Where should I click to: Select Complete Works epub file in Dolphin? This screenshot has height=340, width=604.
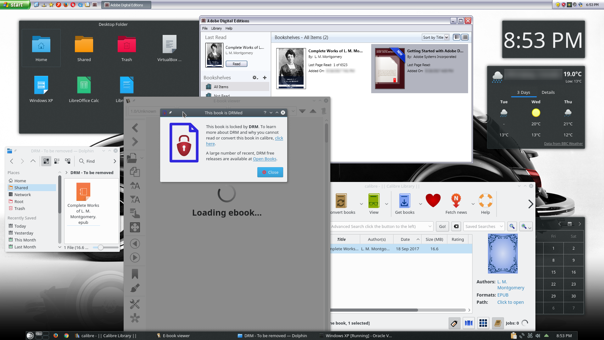83,204
